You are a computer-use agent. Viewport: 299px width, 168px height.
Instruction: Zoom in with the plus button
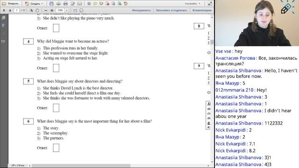click(x=52, y=10)
